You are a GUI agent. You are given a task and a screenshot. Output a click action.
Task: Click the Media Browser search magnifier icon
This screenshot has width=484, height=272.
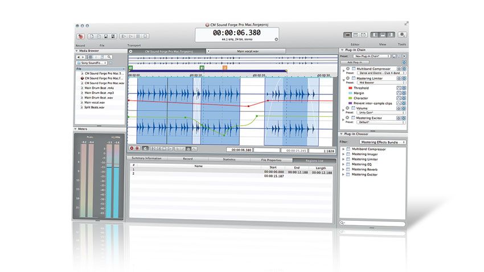coord(109,57)
